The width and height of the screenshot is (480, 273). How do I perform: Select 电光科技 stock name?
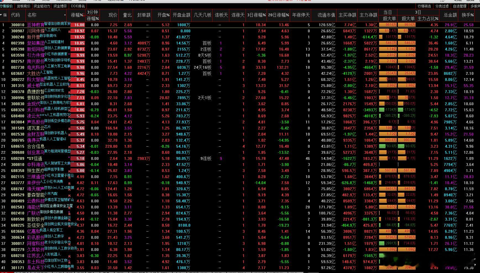pyautogui.click(x=36, y=67)
